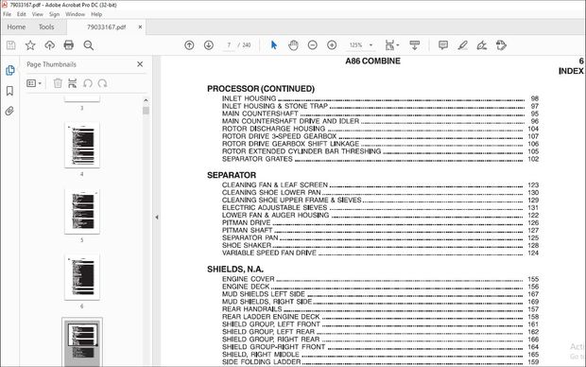The image size is (586, 367).
Task: Click the Save file icon
Action: (x=10, y=45)
